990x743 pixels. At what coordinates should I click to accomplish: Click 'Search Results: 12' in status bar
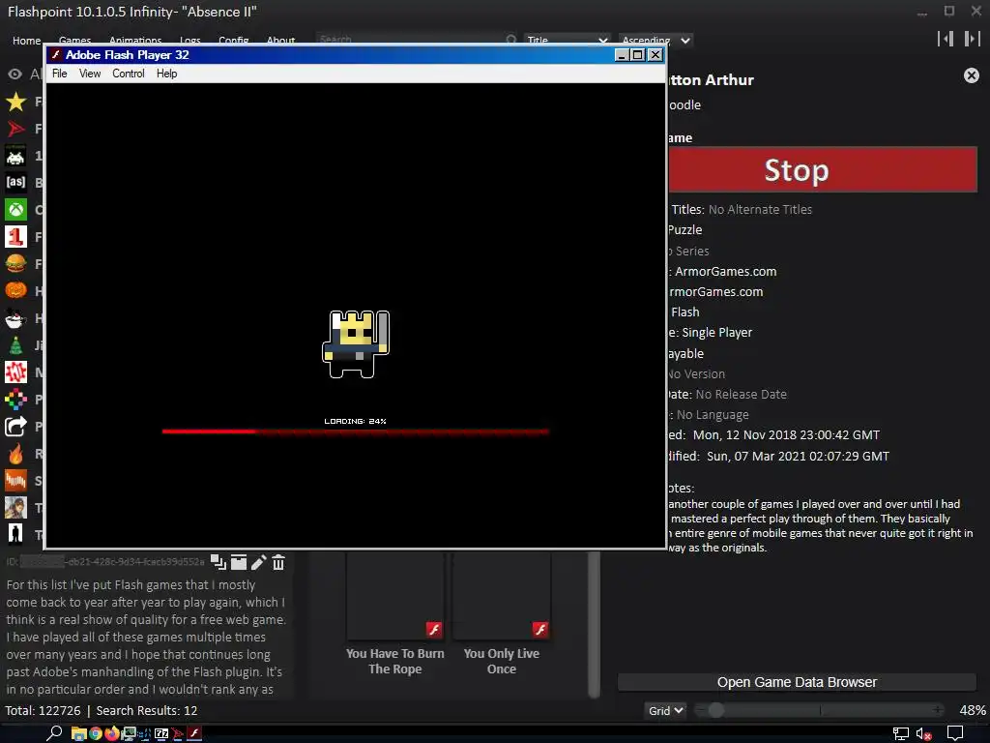point(147,711)
